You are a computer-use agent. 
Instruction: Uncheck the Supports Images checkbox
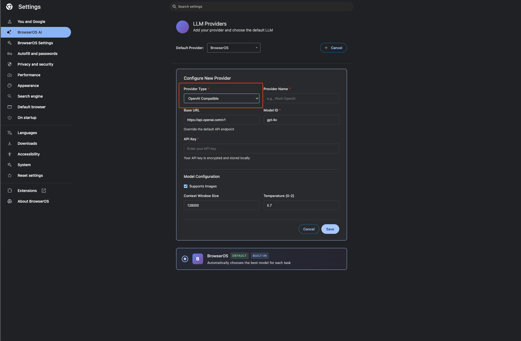(x=185, y=186)
